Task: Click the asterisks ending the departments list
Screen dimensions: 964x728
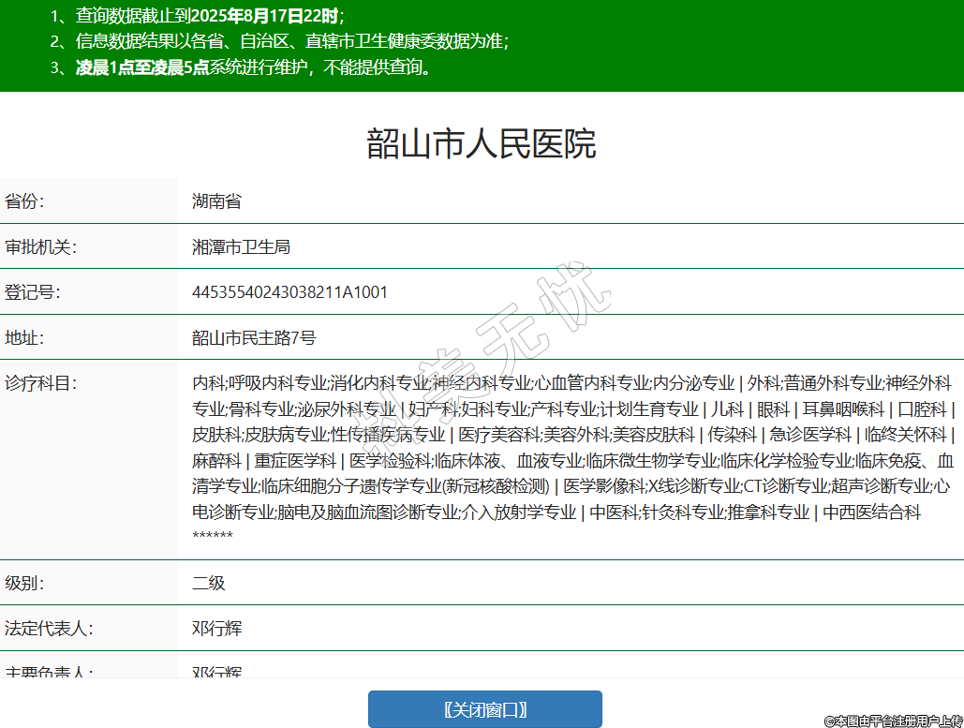Action: (213, 536)
